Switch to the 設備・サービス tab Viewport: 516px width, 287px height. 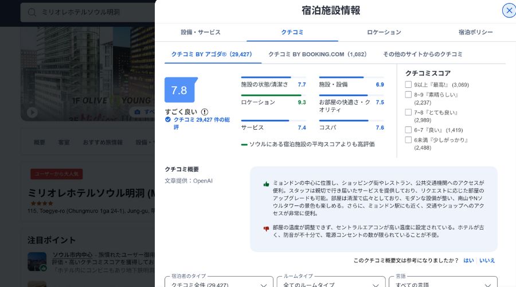click(x=201, y=32)
